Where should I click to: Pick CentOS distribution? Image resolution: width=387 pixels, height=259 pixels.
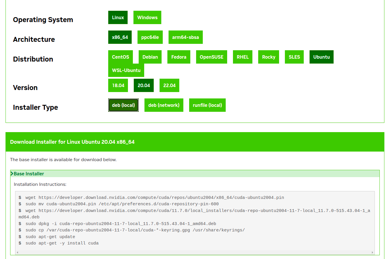120,57
